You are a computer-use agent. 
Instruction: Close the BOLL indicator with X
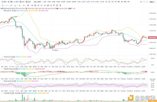pyautogui.click(x=15, y=11)
